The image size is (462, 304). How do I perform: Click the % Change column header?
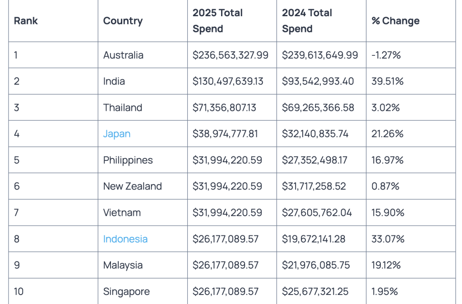[x=395, y=21]
